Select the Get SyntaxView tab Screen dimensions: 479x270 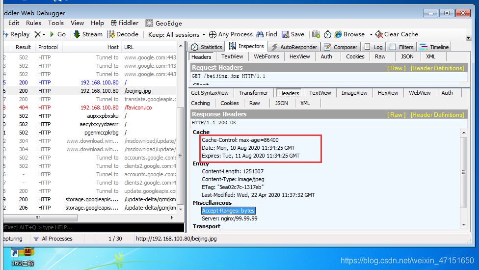210,93
